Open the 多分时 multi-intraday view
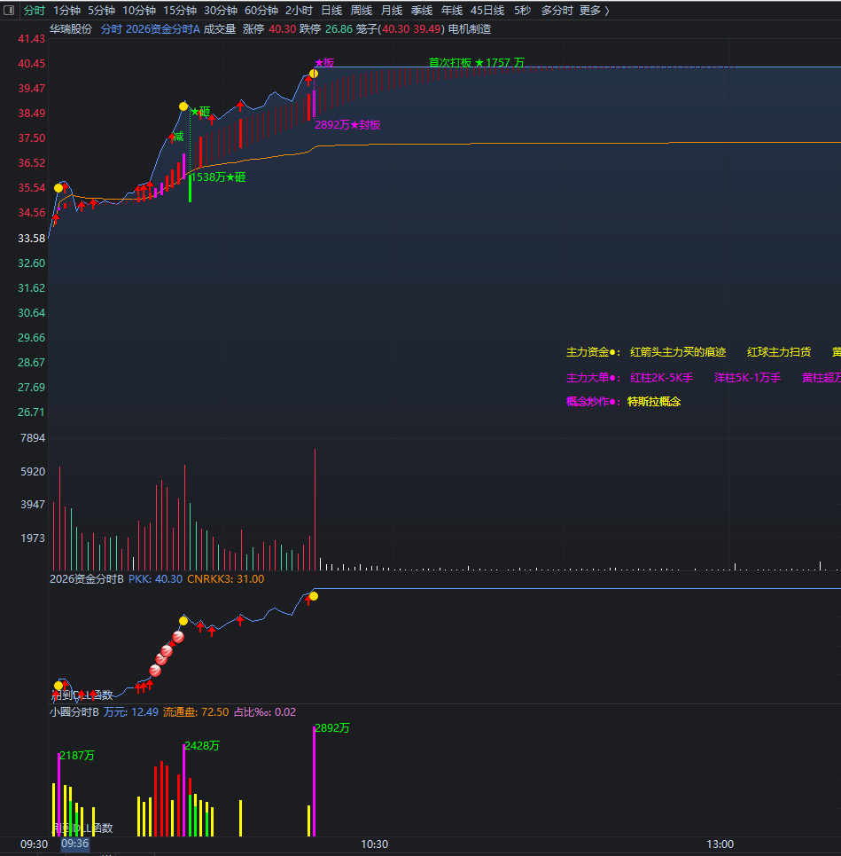The width and height of the screenshot is (841, 856). (557, 11)
